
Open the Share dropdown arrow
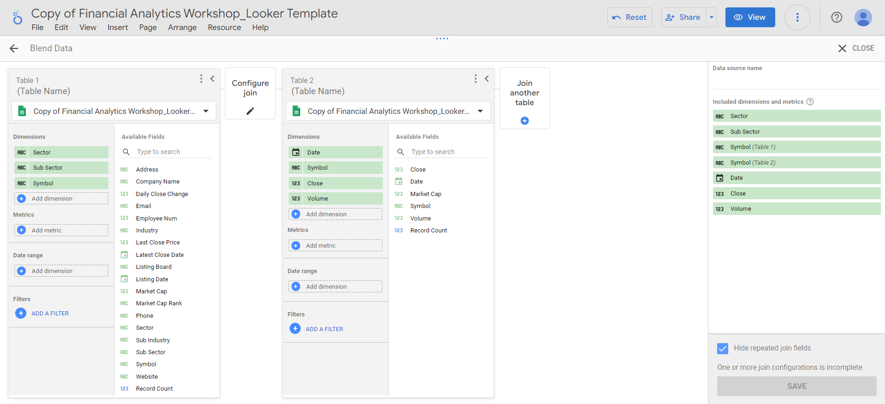(x=712, y=18)
